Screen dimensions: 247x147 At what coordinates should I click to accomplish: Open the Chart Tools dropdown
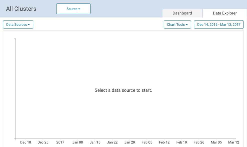point(177,24)
